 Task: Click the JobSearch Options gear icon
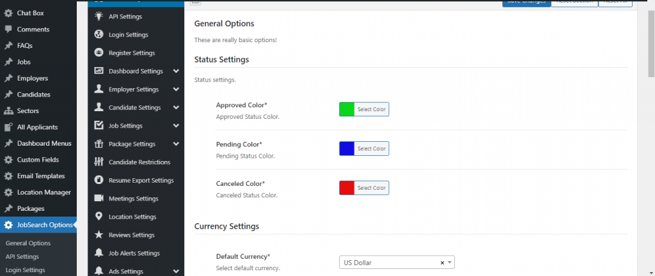(8, 225)
